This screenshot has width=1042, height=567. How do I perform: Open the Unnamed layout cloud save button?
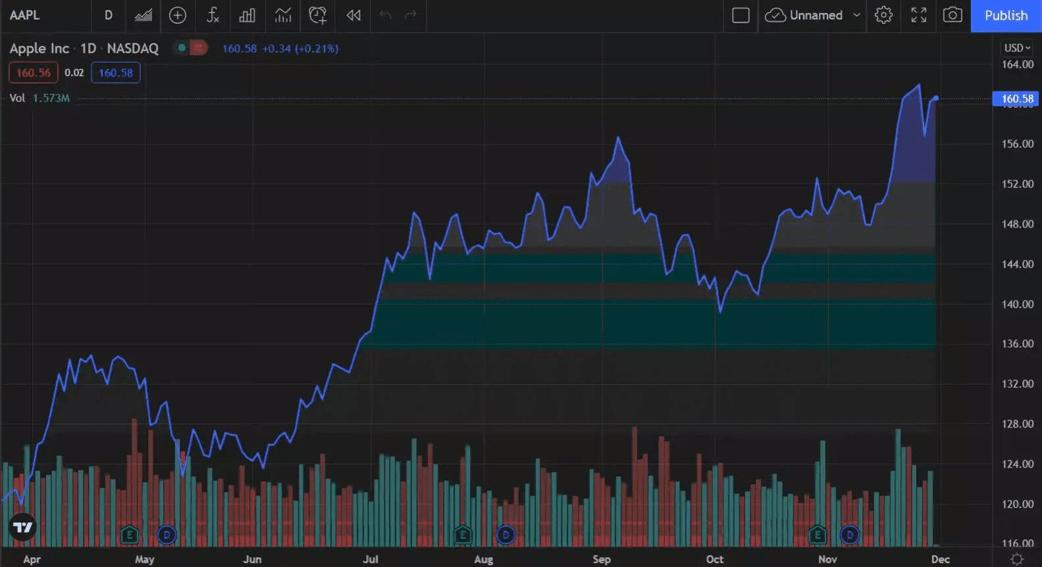804,15
